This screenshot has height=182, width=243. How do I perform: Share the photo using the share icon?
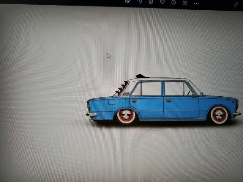pyautogui.click(x=185, y=2)
